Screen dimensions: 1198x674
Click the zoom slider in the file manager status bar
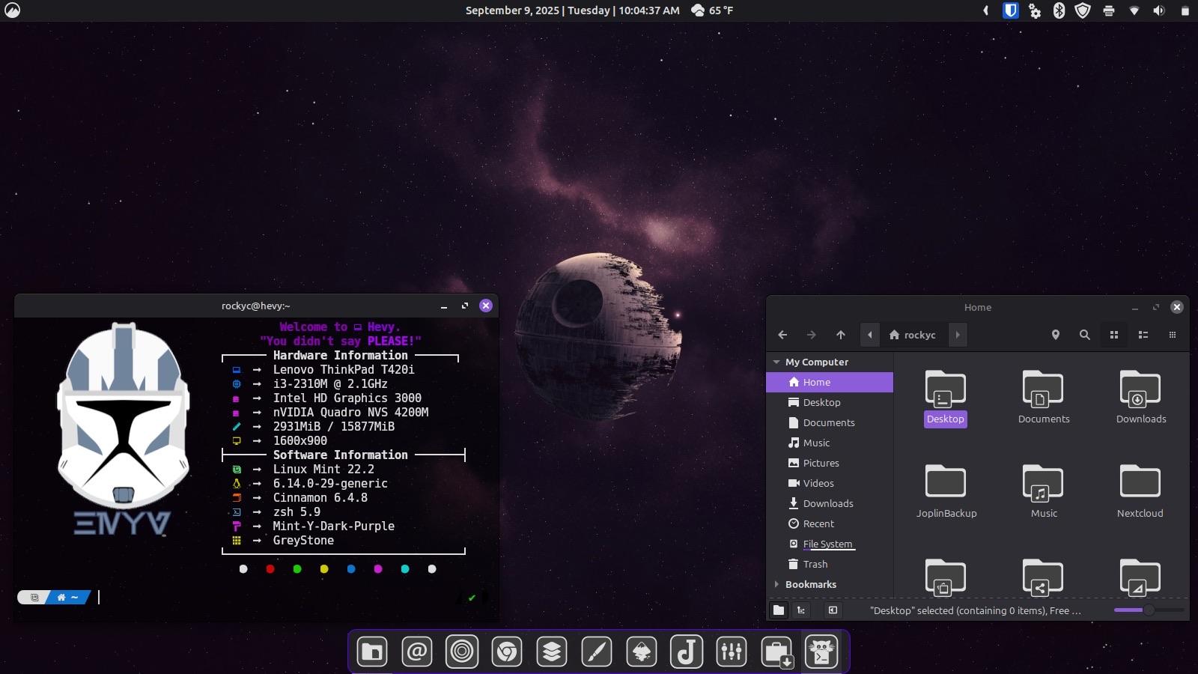1149,610
